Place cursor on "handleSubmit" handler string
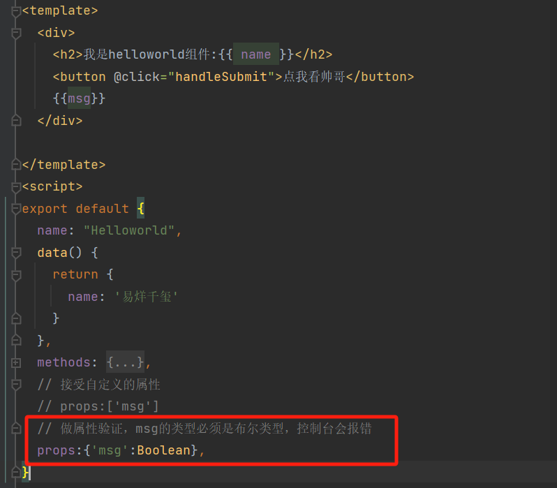The width and height of the screenshot is (557, 488). (221, 77)
